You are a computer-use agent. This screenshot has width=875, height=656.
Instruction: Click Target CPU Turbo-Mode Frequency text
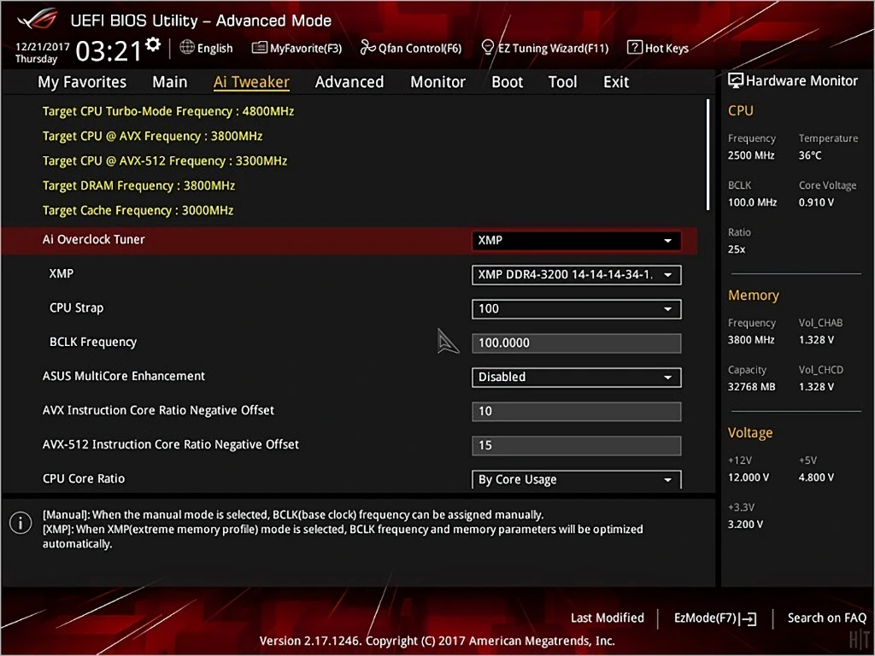coord(168,111)
